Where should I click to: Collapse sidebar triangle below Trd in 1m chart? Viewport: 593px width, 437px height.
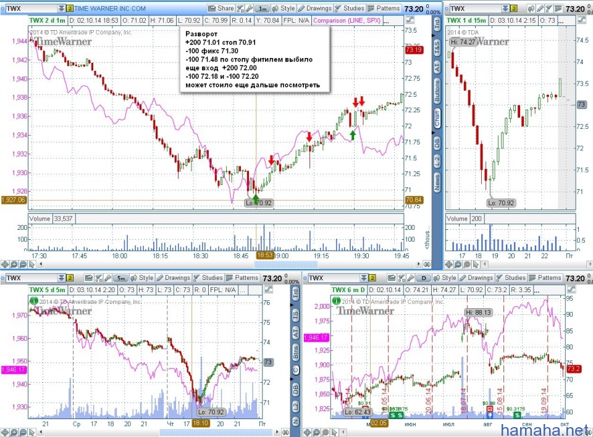point(434,36)
